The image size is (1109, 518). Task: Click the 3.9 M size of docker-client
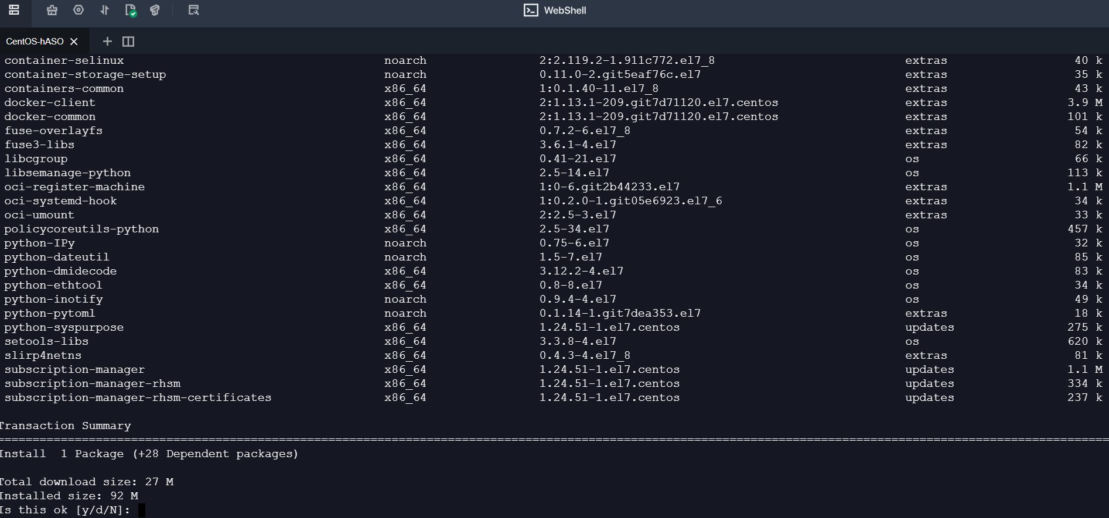(1085, 102)
